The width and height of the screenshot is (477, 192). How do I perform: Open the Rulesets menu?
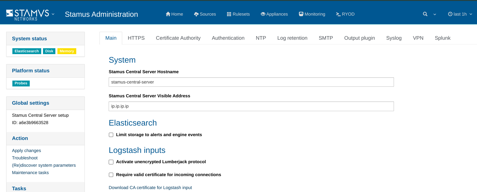point(238,14)
